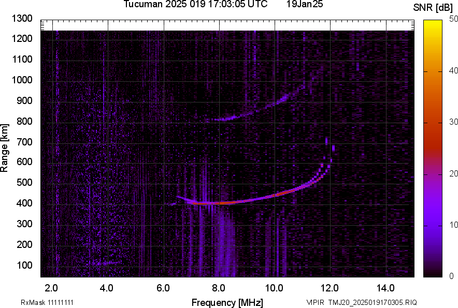Click the title text 'Tucuman 2025 019 17:03:05 UTC'

195,4
